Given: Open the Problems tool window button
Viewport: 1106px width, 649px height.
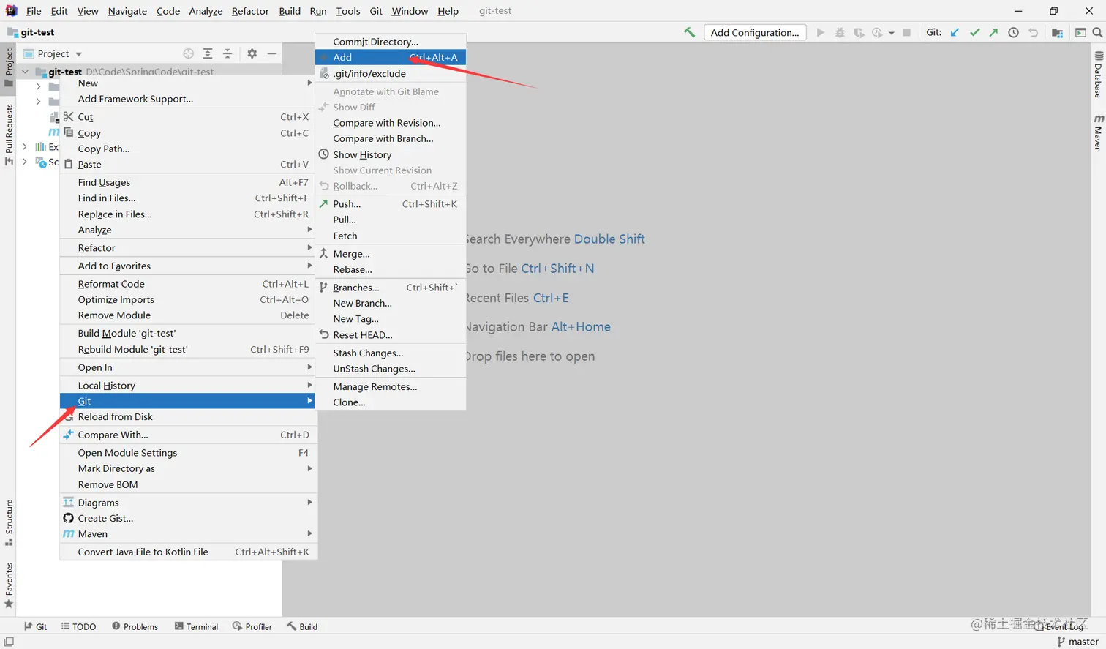Looking at the screenshot, I should tap(135, 626).
